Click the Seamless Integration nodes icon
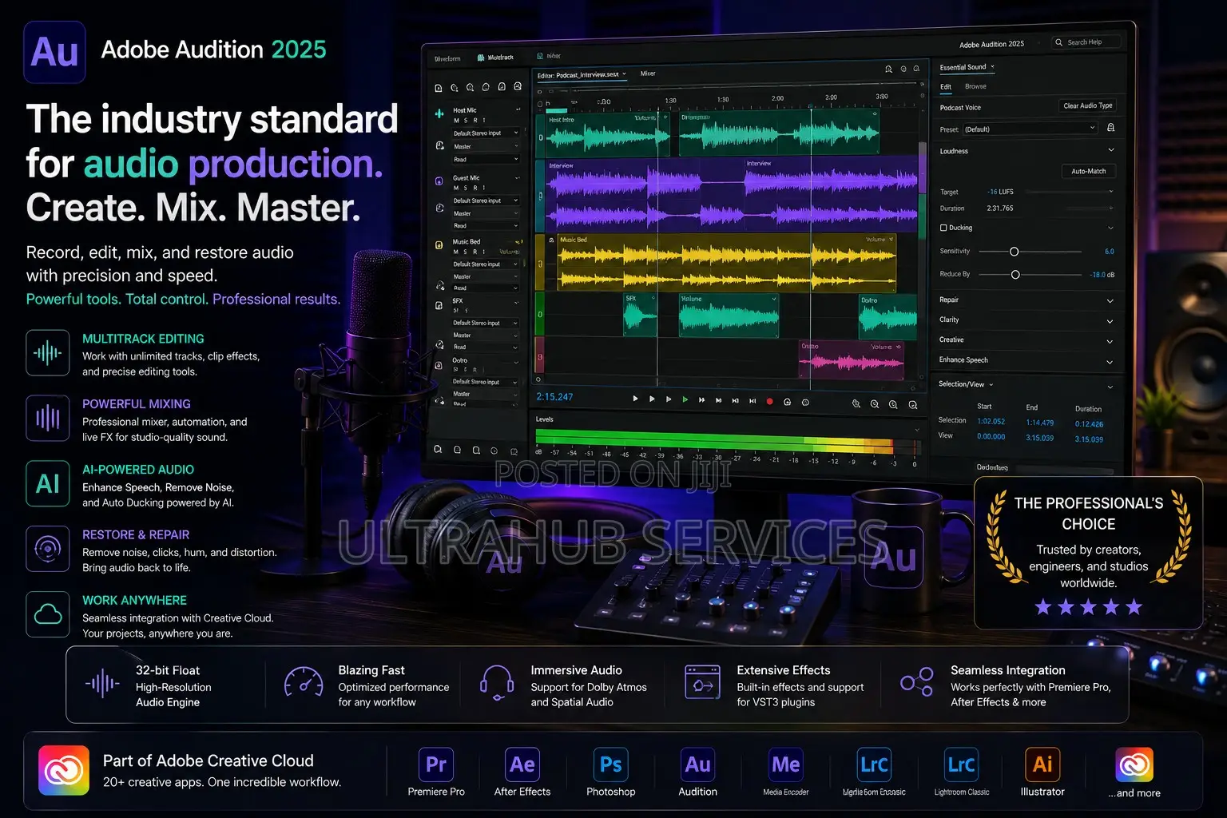 pos(917,682)
